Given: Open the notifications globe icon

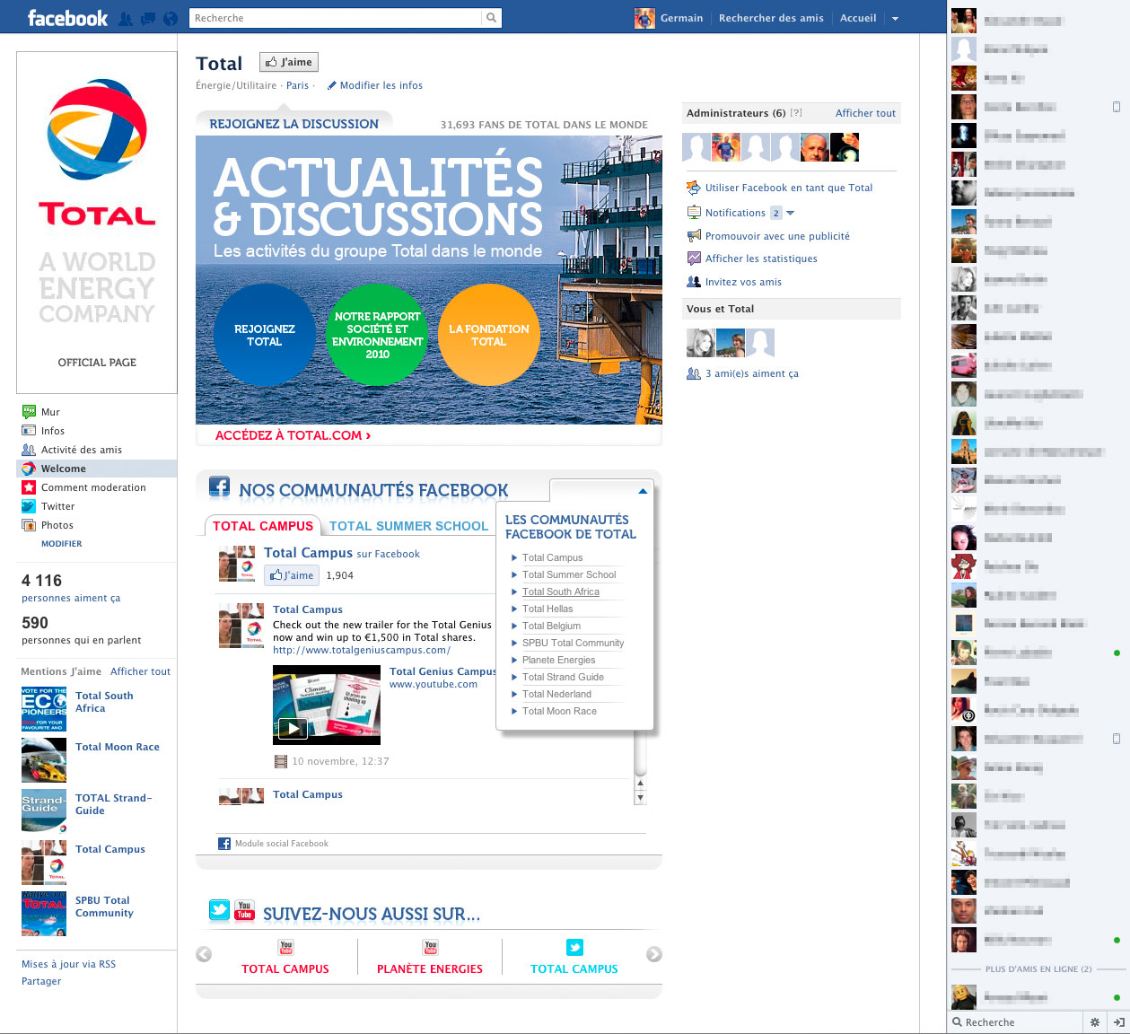Looking at the screenshot, I should click(x=170, y=19).
